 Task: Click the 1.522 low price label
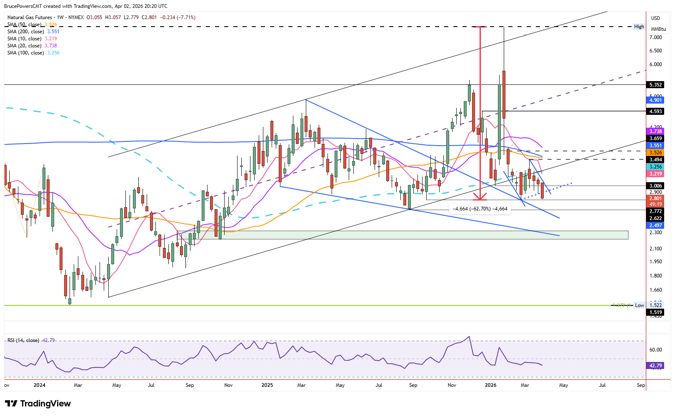(x=655, y=305)
